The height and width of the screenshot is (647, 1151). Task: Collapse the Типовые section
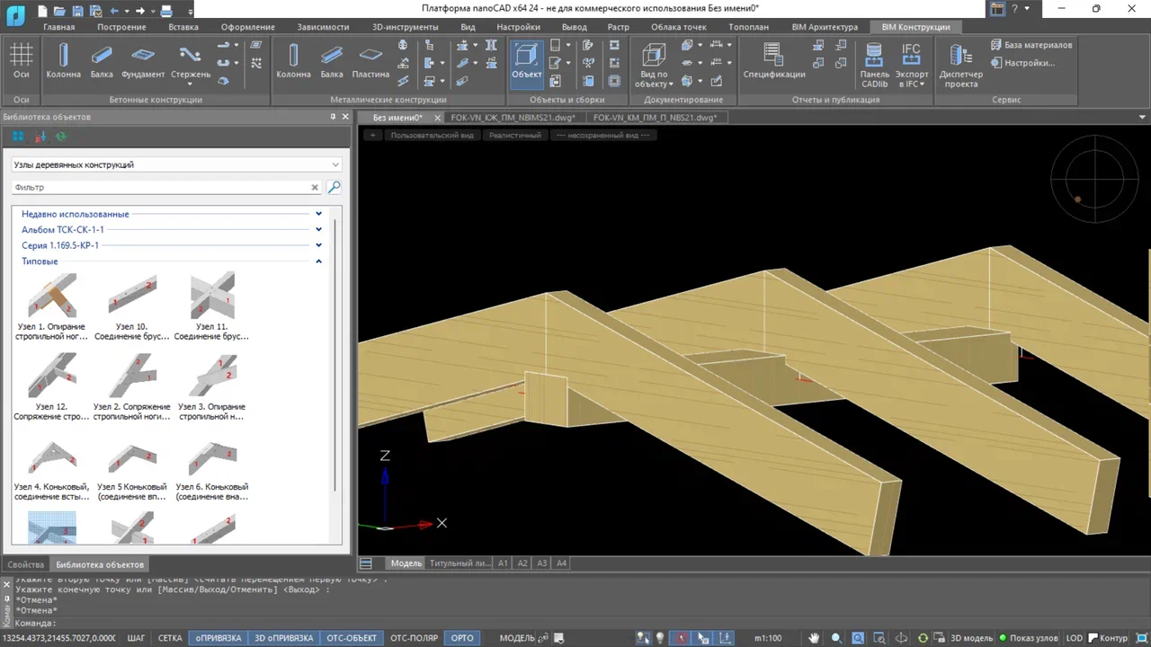(318, 261)
